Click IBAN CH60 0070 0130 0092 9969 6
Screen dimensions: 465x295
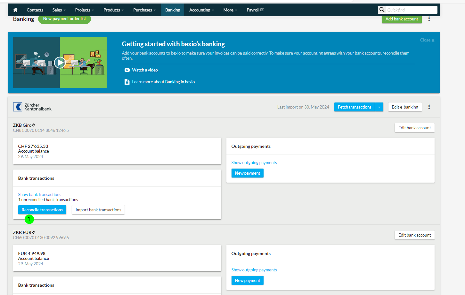[41, 238]
